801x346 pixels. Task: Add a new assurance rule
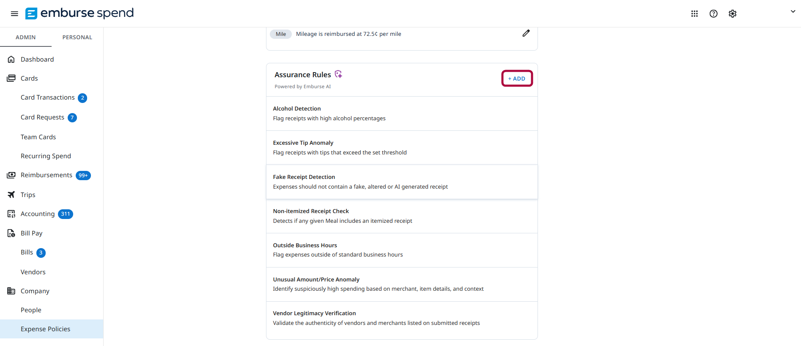click(517, 78)
